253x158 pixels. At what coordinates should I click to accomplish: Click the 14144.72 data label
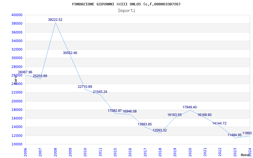(x=219, y=123)
